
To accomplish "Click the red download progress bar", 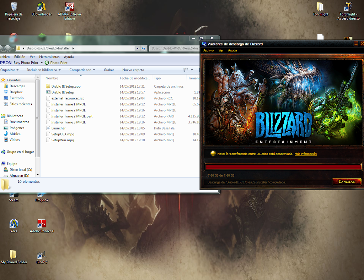I will [x=283, y=167].
